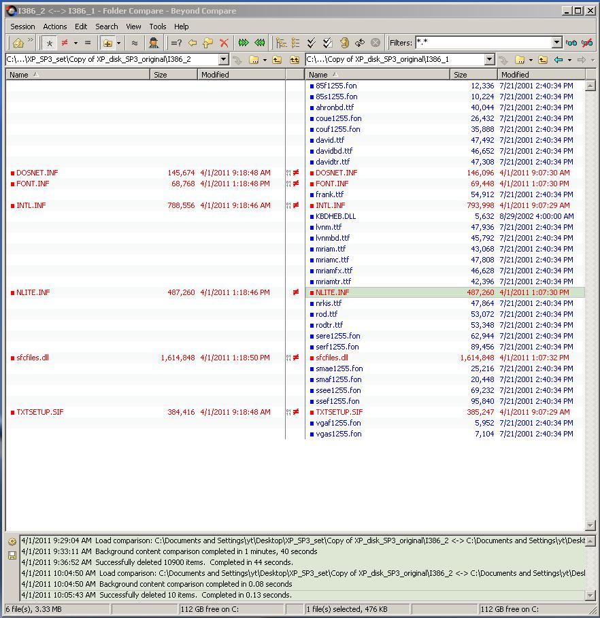Open the folder structure dropdown arrow
The width and height of the screenshot is (600, 618).
[119, 43]
